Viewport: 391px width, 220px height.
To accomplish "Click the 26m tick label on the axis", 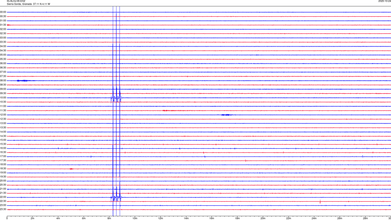I will pos(340,218).
